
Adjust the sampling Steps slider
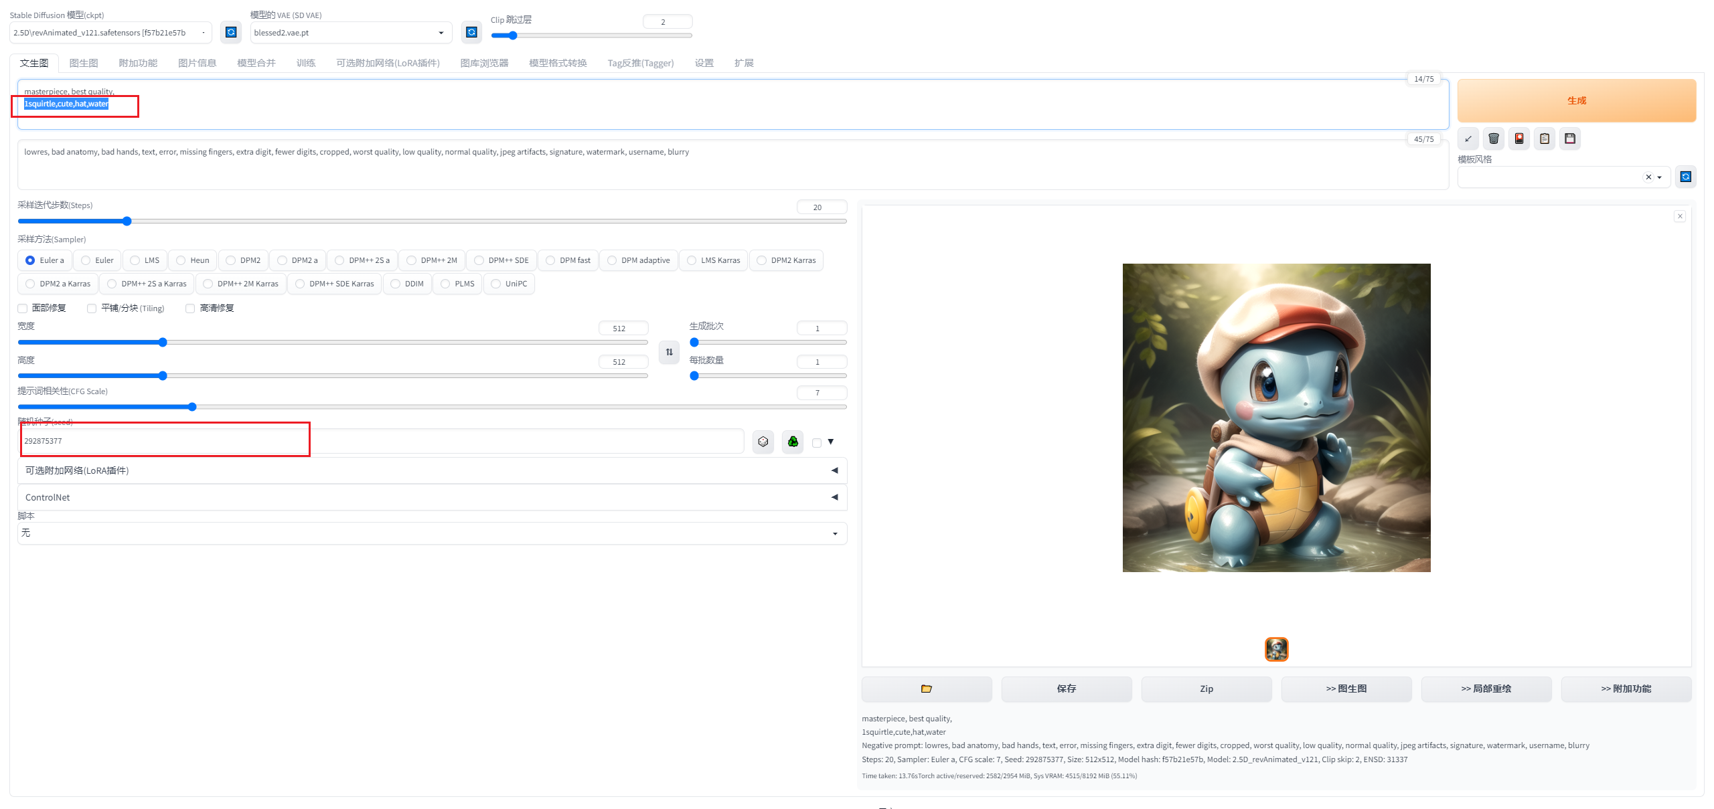[432, 221]
